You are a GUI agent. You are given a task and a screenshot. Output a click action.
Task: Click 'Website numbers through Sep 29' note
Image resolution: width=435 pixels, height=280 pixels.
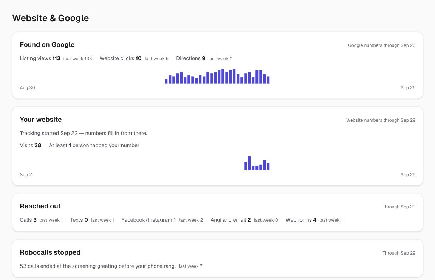tap(381, 120)
